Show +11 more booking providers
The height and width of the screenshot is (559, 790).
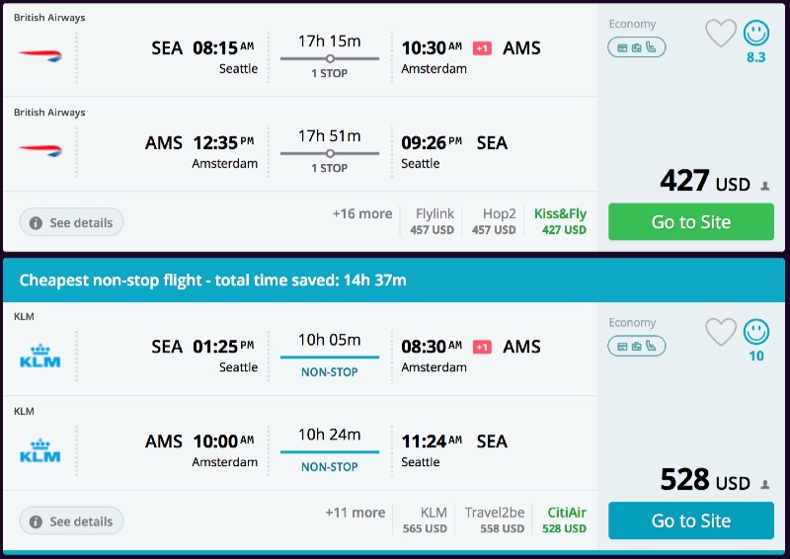[x=355, y=513]
